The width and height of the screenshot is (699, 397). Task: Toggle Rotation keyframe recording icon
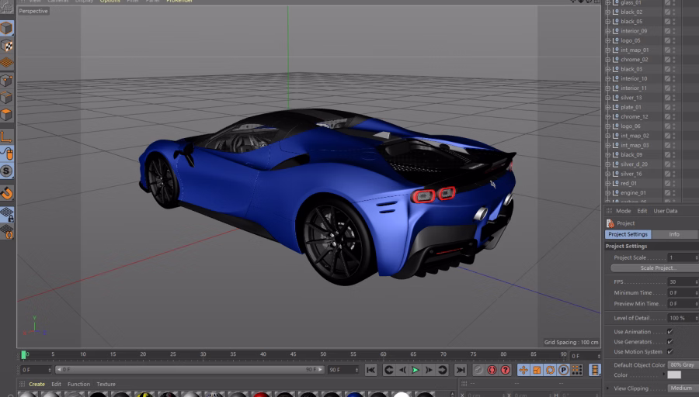(550, 370)
